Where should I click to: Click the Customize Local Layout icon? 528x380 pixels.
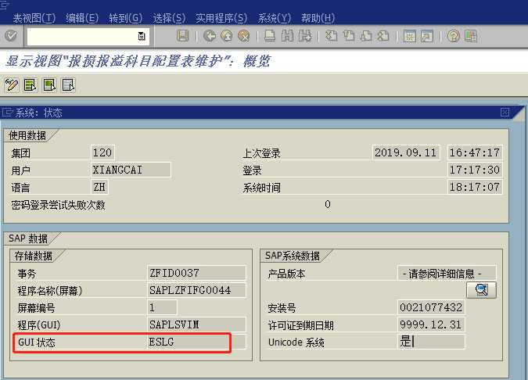coord(471,36)
